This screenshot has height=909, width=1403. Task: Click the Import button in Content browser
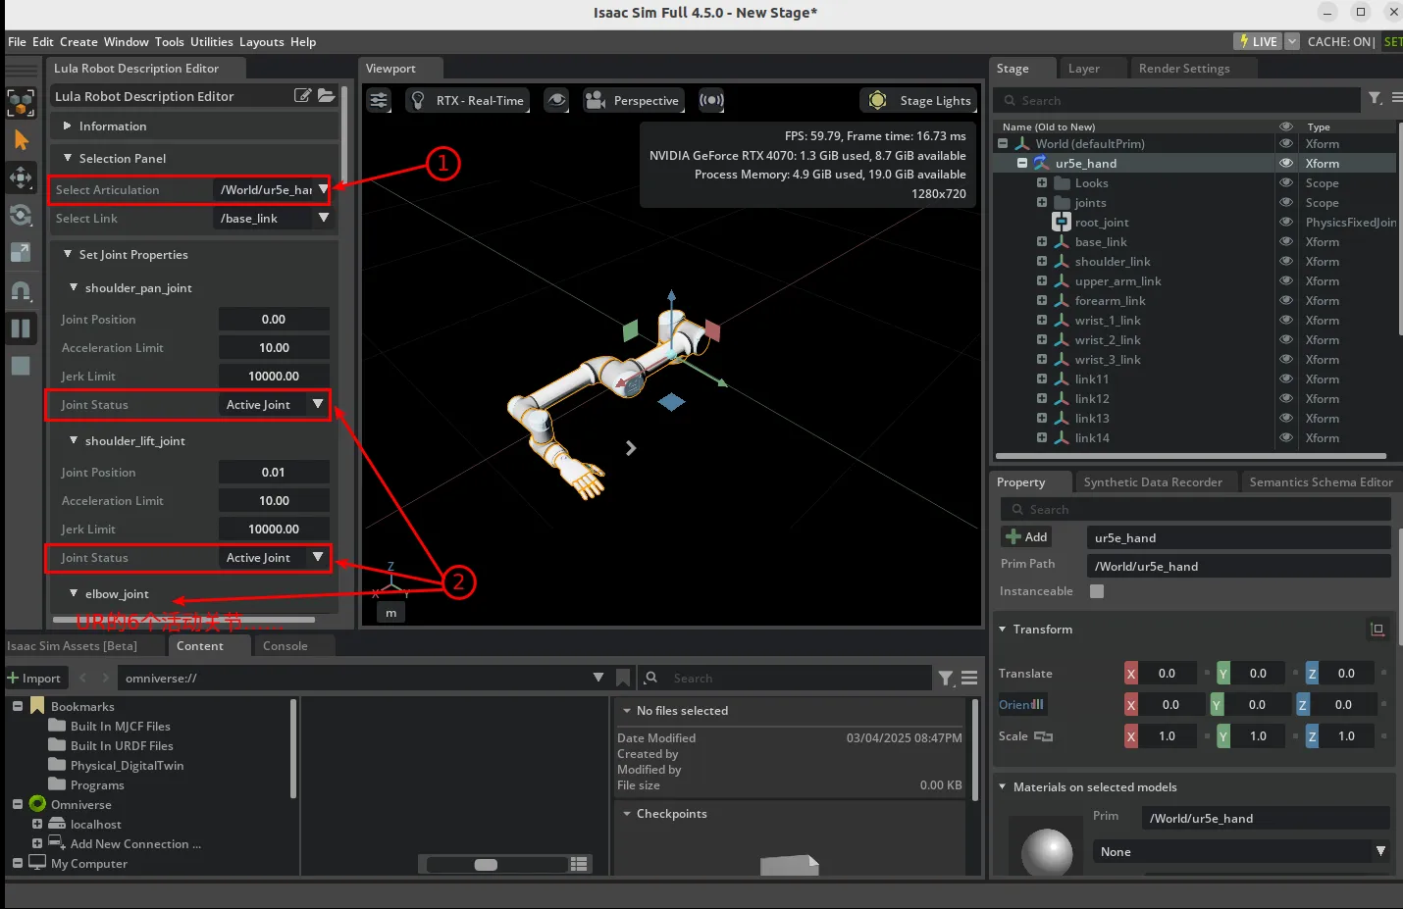[x=34, y=678]
